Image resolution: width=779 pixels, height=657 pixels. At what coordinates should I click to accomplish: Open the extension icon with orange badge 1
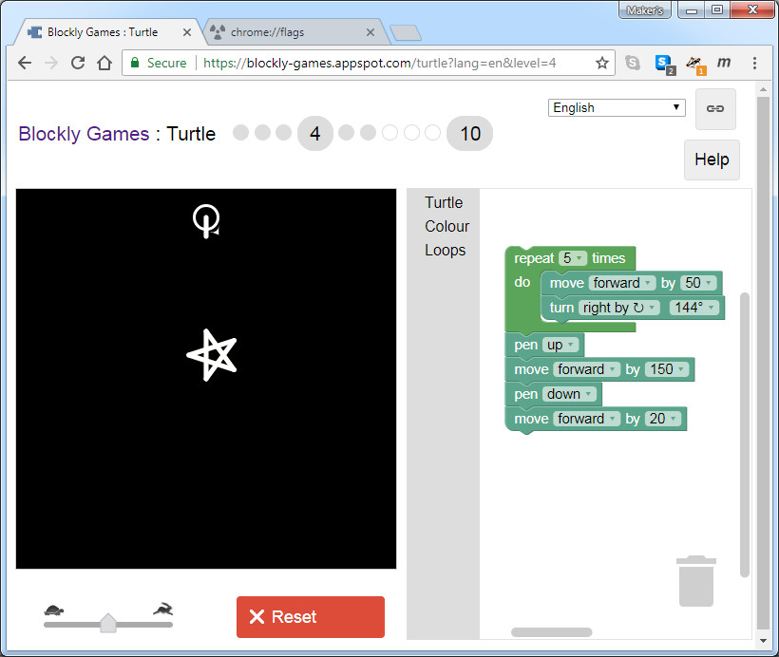tap(695, 65)
